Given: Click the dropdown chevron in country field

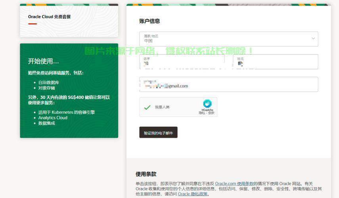Looking at the screenshot, I should 313,38.
